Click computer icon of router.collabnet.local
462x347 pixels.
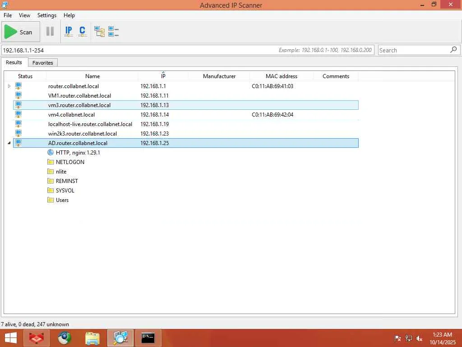18,86
